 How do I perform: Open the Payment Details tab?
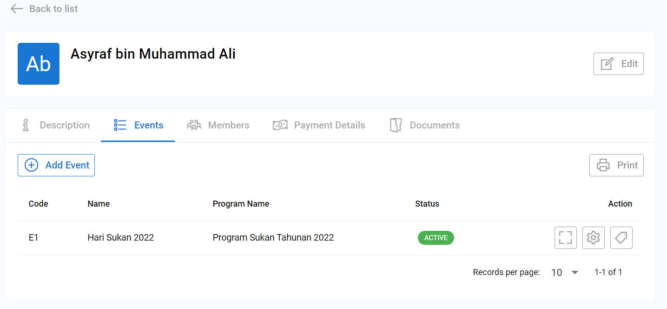pyautogui.click(x=319, y=125)
